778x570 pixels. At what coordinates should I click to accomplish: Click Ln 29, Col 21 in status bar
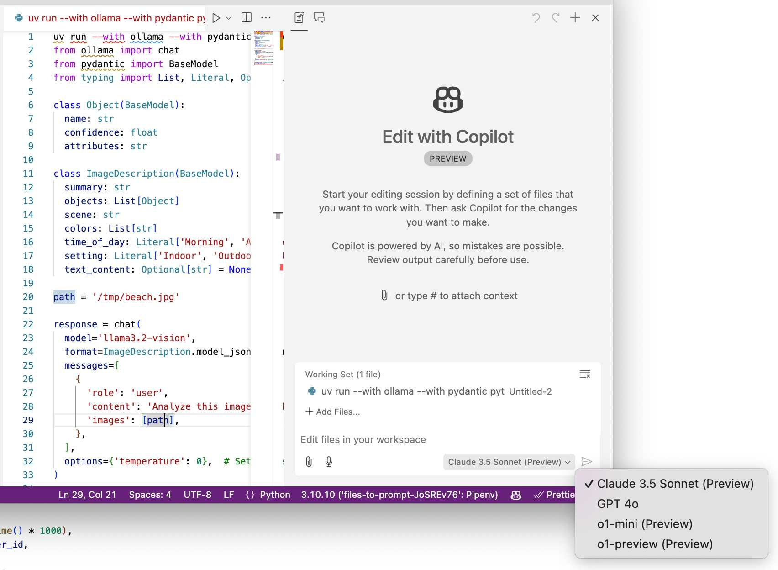(87, 495)
